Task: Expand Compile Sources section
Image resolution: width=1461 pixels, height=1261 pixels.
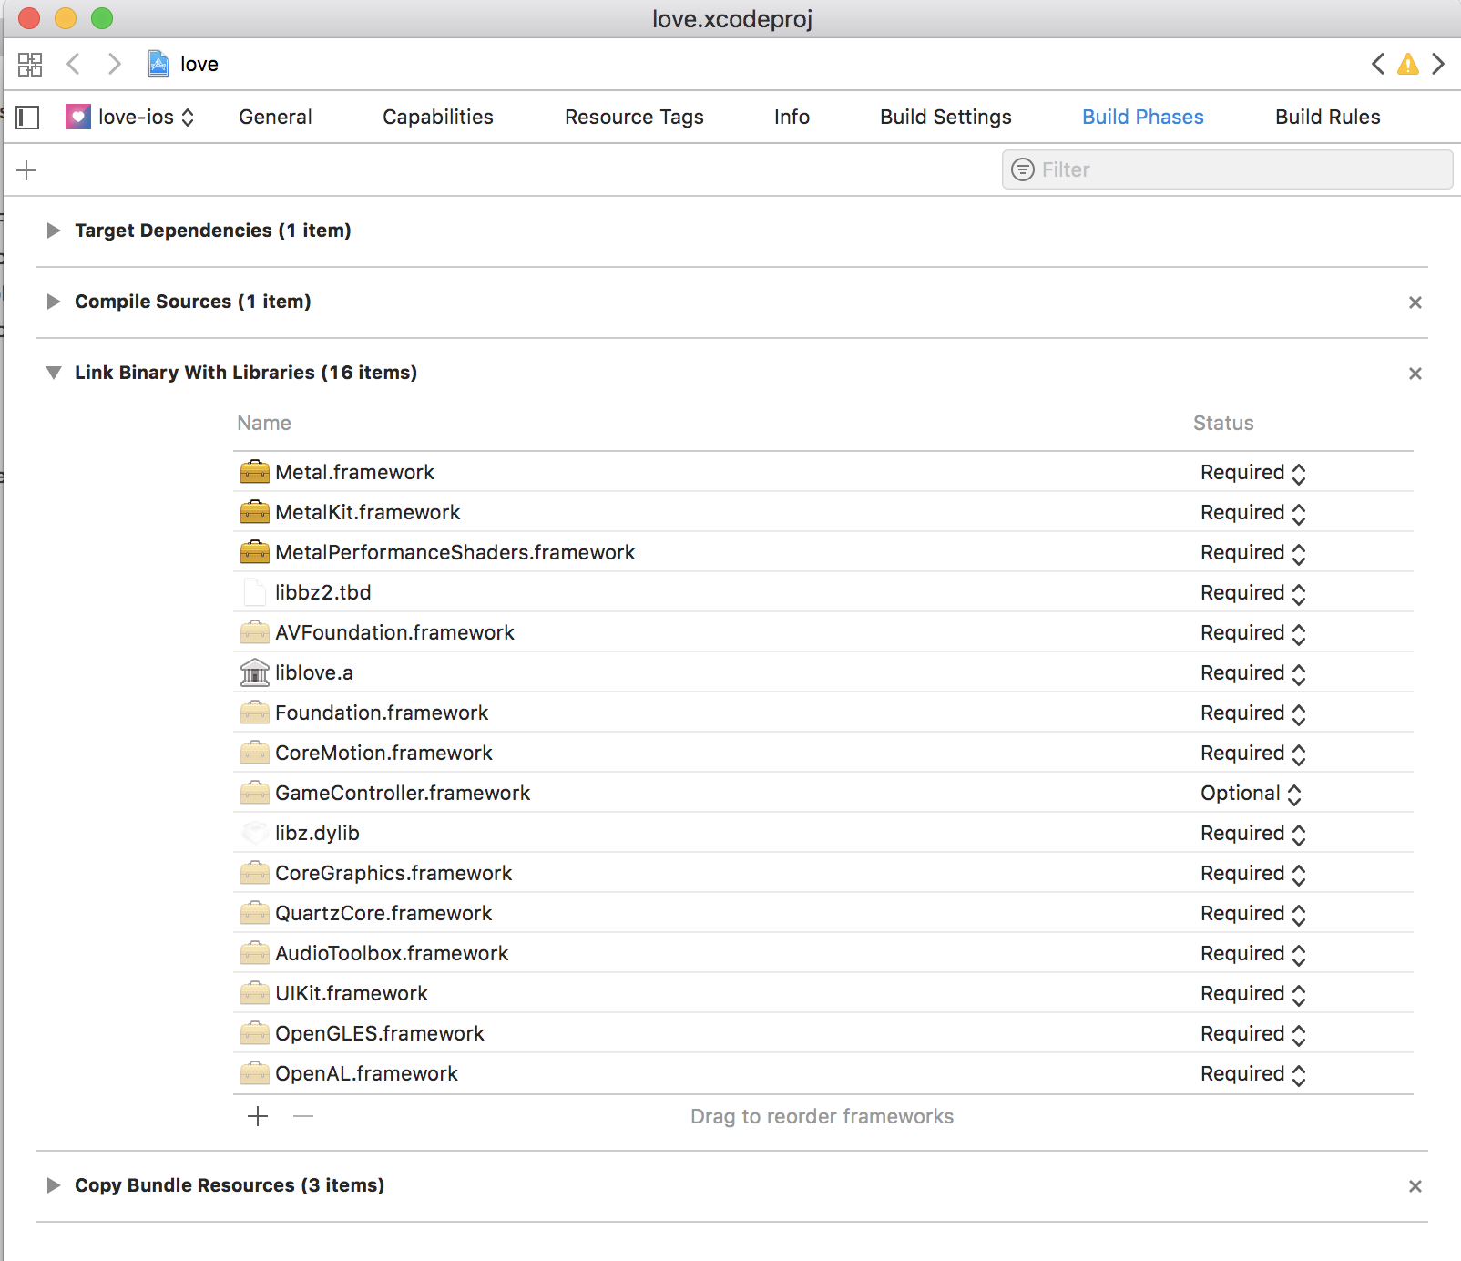Action: 54,302
